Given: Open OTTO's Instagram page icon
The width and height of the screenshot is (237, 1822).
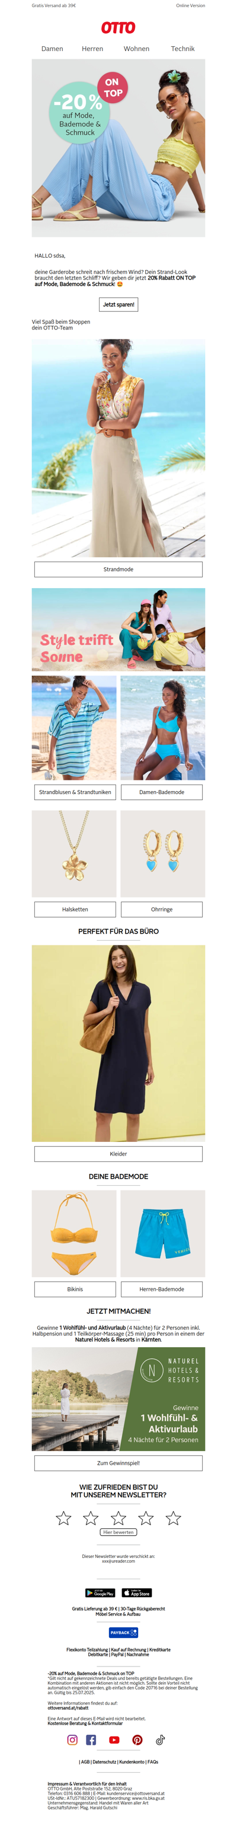Looking at the screenshot, I should tap(72, 1740).
